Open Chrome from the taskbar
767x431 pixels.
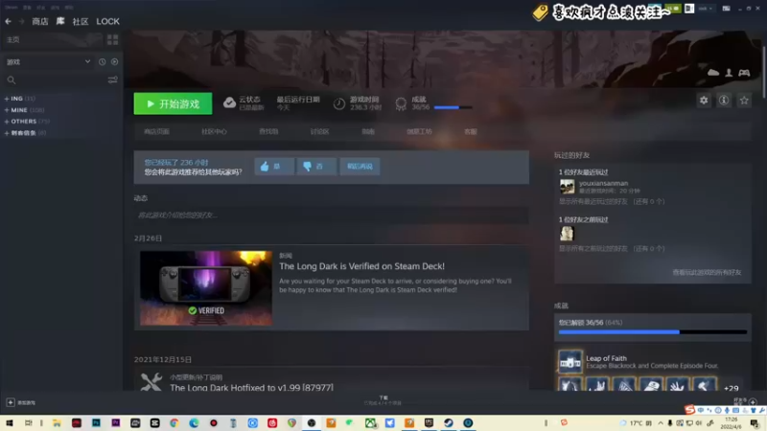pos(174,422)
